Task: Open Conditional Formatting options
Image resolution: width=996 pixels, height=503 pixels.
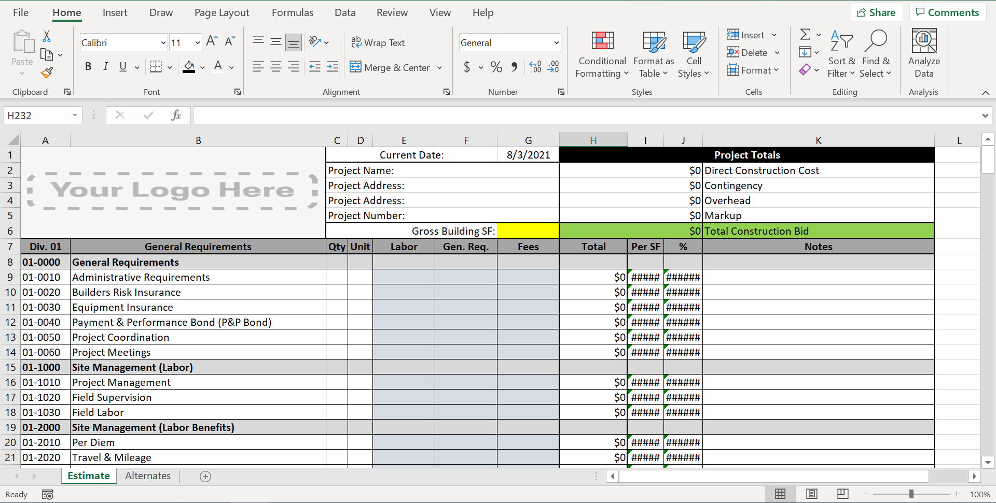Action: point(601,54)
